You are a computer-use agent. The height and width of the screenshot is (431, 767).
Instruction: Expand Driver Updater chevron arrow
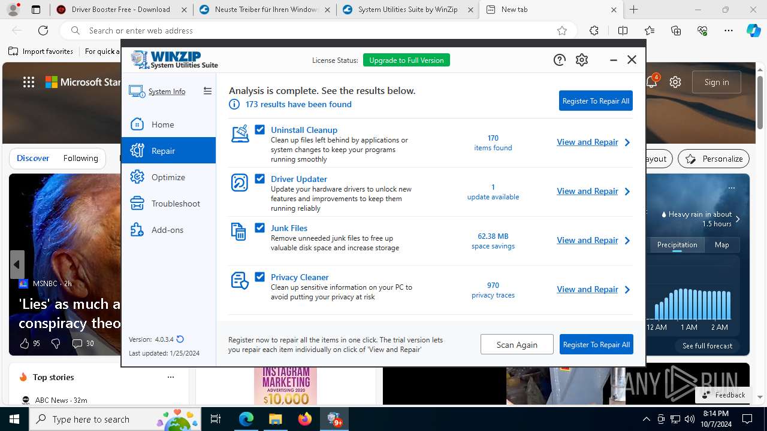(627, 192)
